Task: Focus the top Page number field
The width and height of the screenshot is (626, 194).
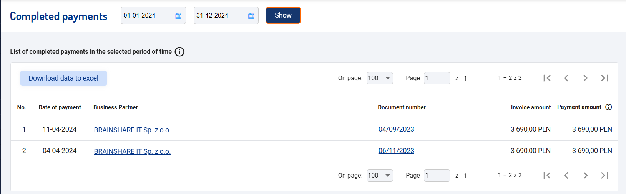Action: pyautogui.click(x=437, y=78)
